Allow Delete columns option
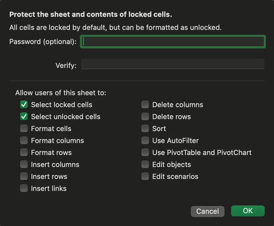This screenshot has height=226, width=274. point(145,104)
